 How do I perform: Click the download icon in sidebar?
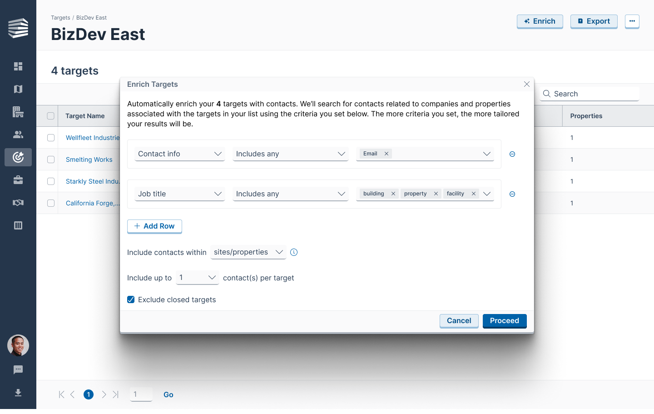click(x=18, y=393)
